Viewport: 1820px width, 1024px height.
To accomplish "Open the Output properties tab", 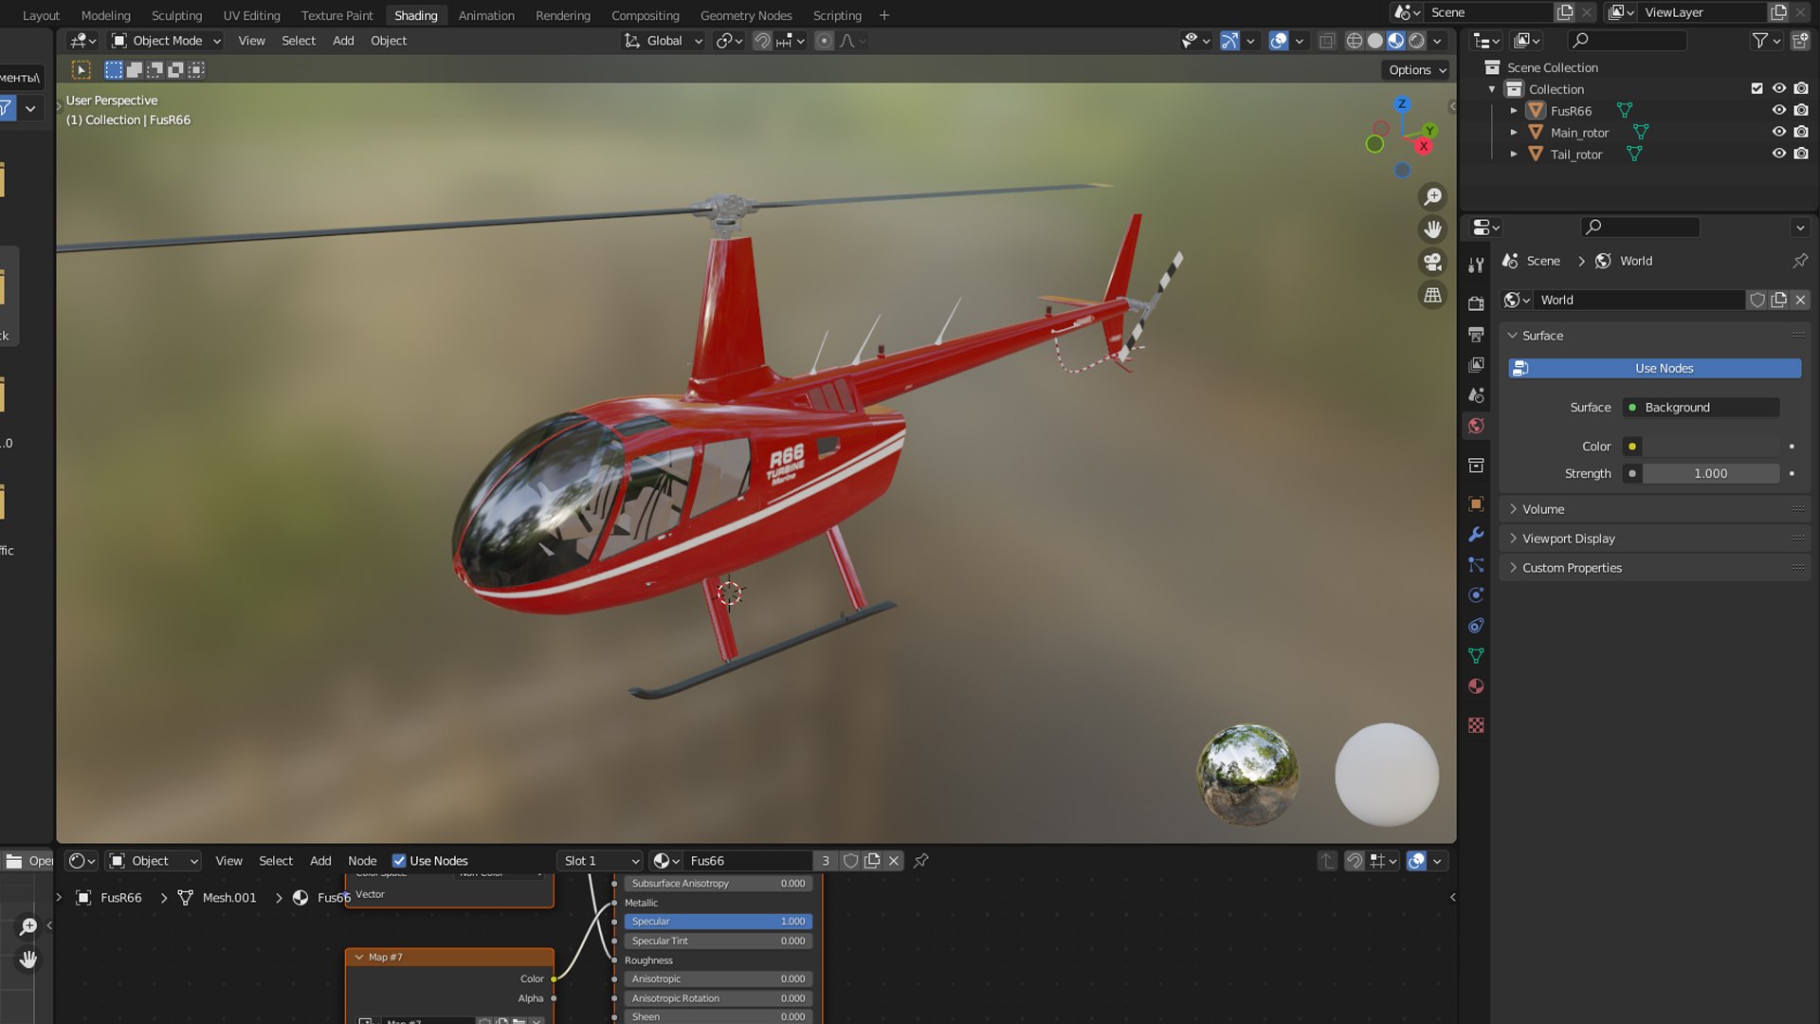I will click(x=1476, y=334).
